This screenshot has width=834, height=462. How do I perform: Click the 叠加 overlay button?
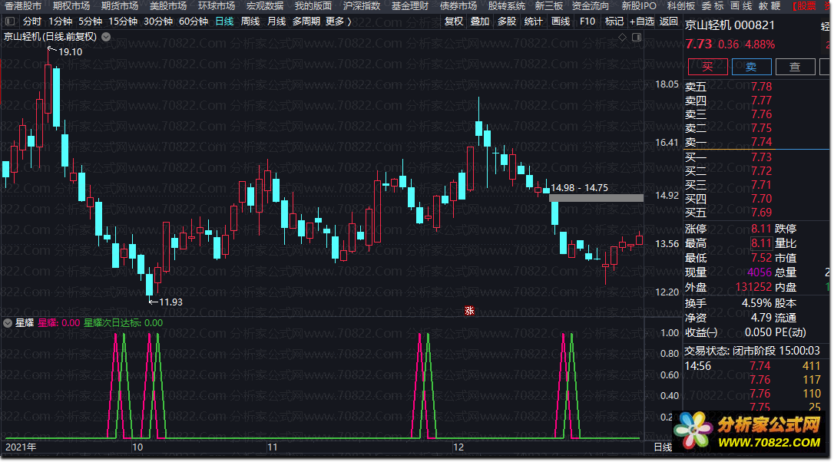[480, 21]
